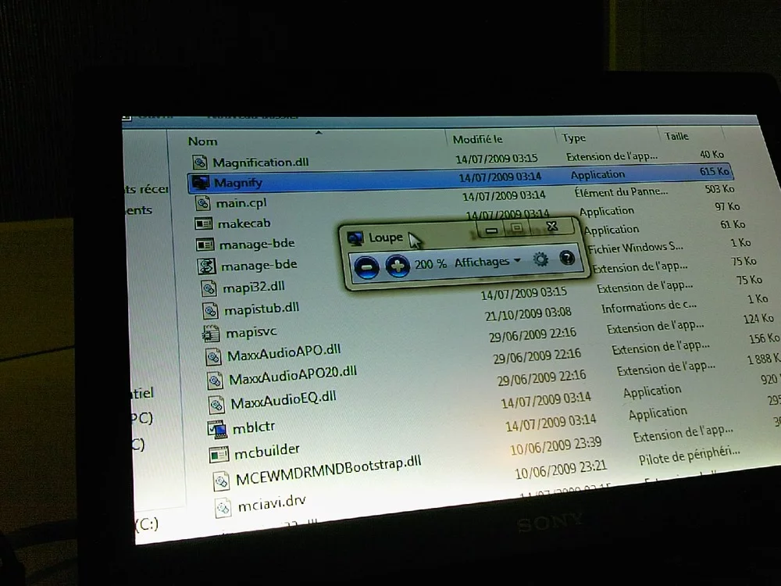Click the 200 % zoom level text
This screenshot has width=781, height=586.
point(430,263)
